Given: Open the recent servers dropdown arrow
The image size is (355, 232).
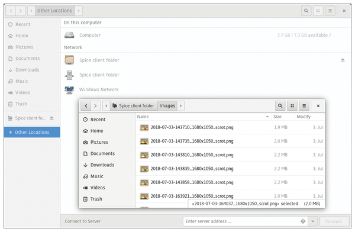Looking at the screenshot, I should click(313, 221).
